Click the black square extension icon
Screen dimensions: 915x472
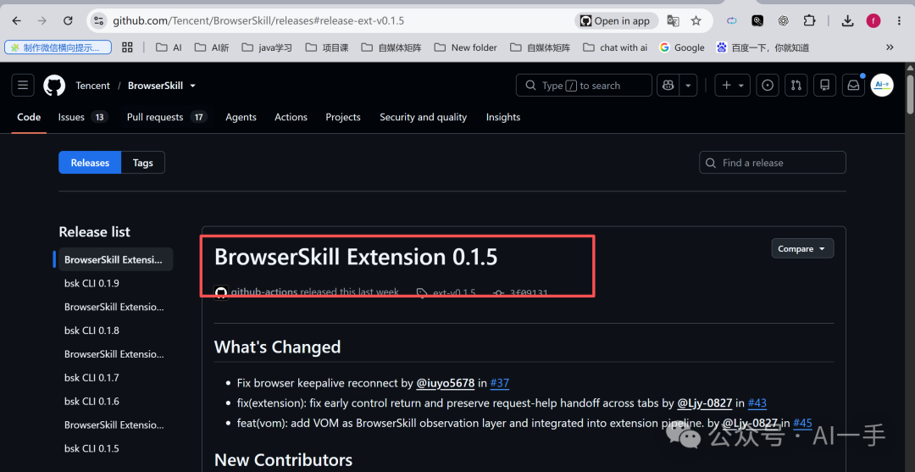(x=757, y=21)
